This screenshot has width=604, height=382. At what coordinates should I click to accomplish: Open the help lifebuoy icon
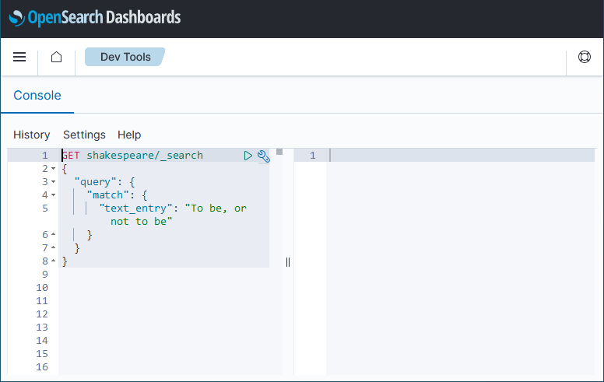click(x=585, y=57)
